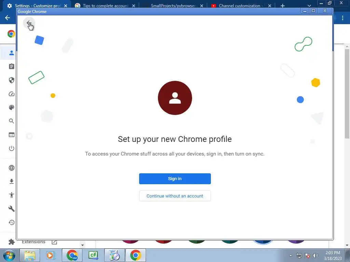Image resolution: width=350 pixels, height=262 pixels.
Task: Open the Autofill clipboard icon in sidebar
Action: click(x=11, y=67)
